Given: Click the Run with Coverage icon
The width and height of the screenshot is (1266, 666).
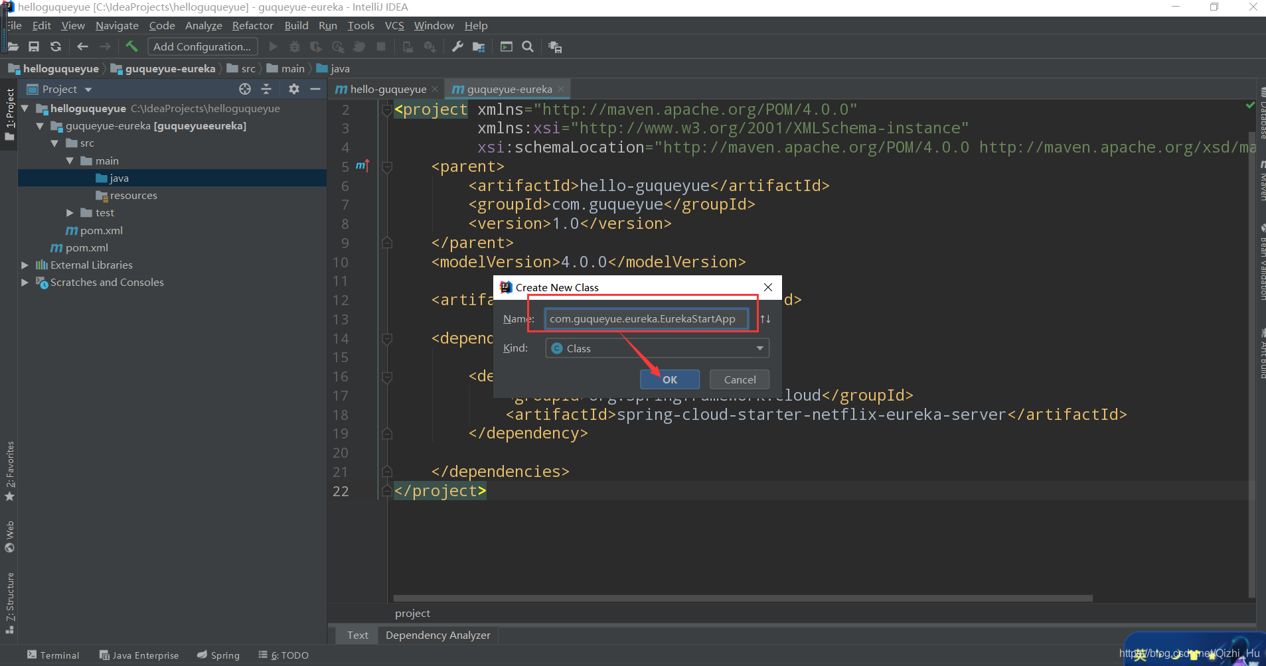Looking at the screenshot, I should pyautogui.click(x=316, y=46).
